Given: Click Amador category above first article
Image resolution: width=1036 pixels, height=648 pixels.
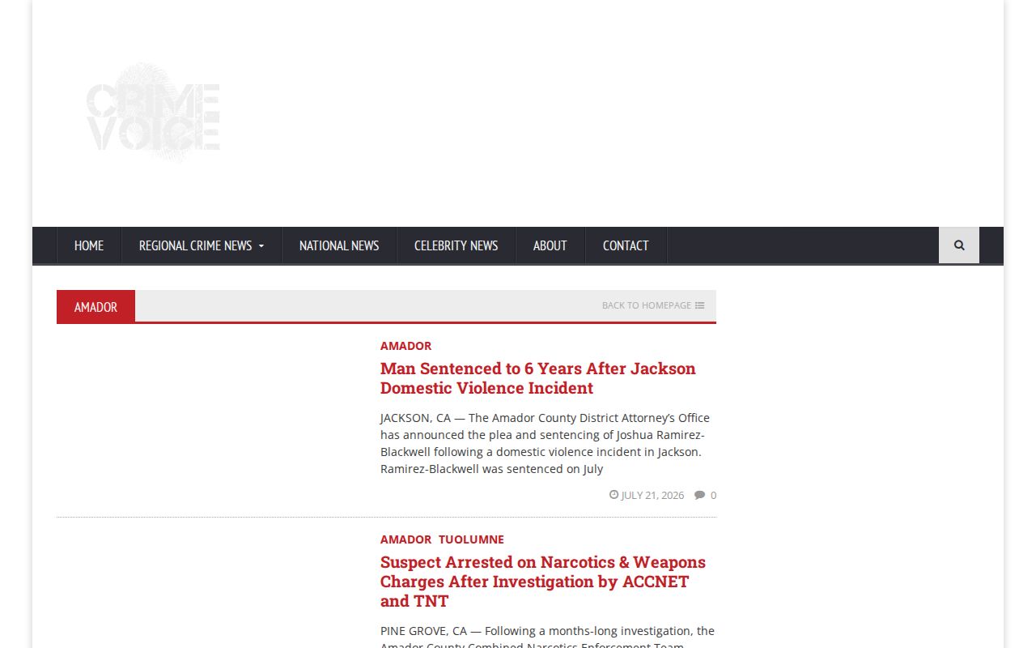Looking at the screenshot, I should (405, 346).
